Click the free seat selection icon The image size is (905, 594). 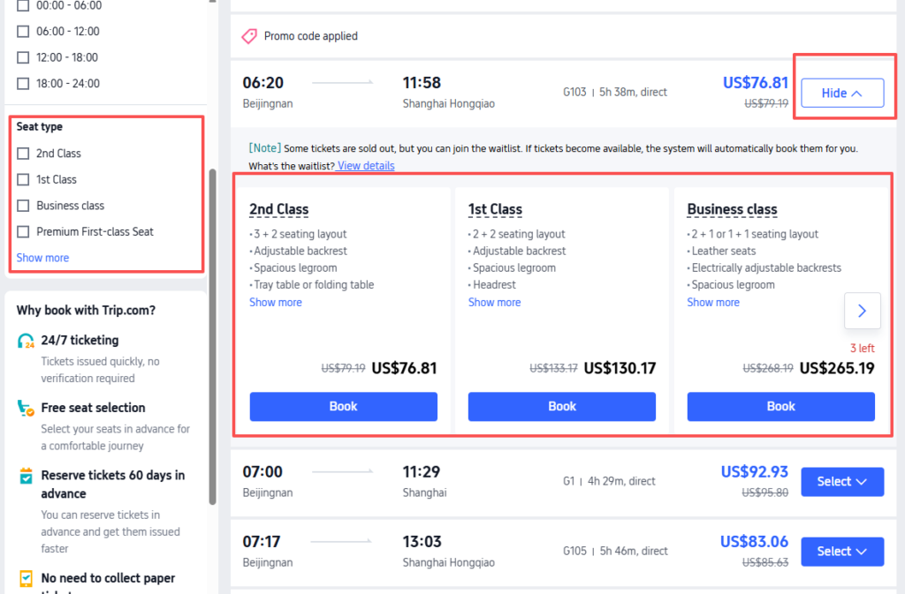(26, 409)
